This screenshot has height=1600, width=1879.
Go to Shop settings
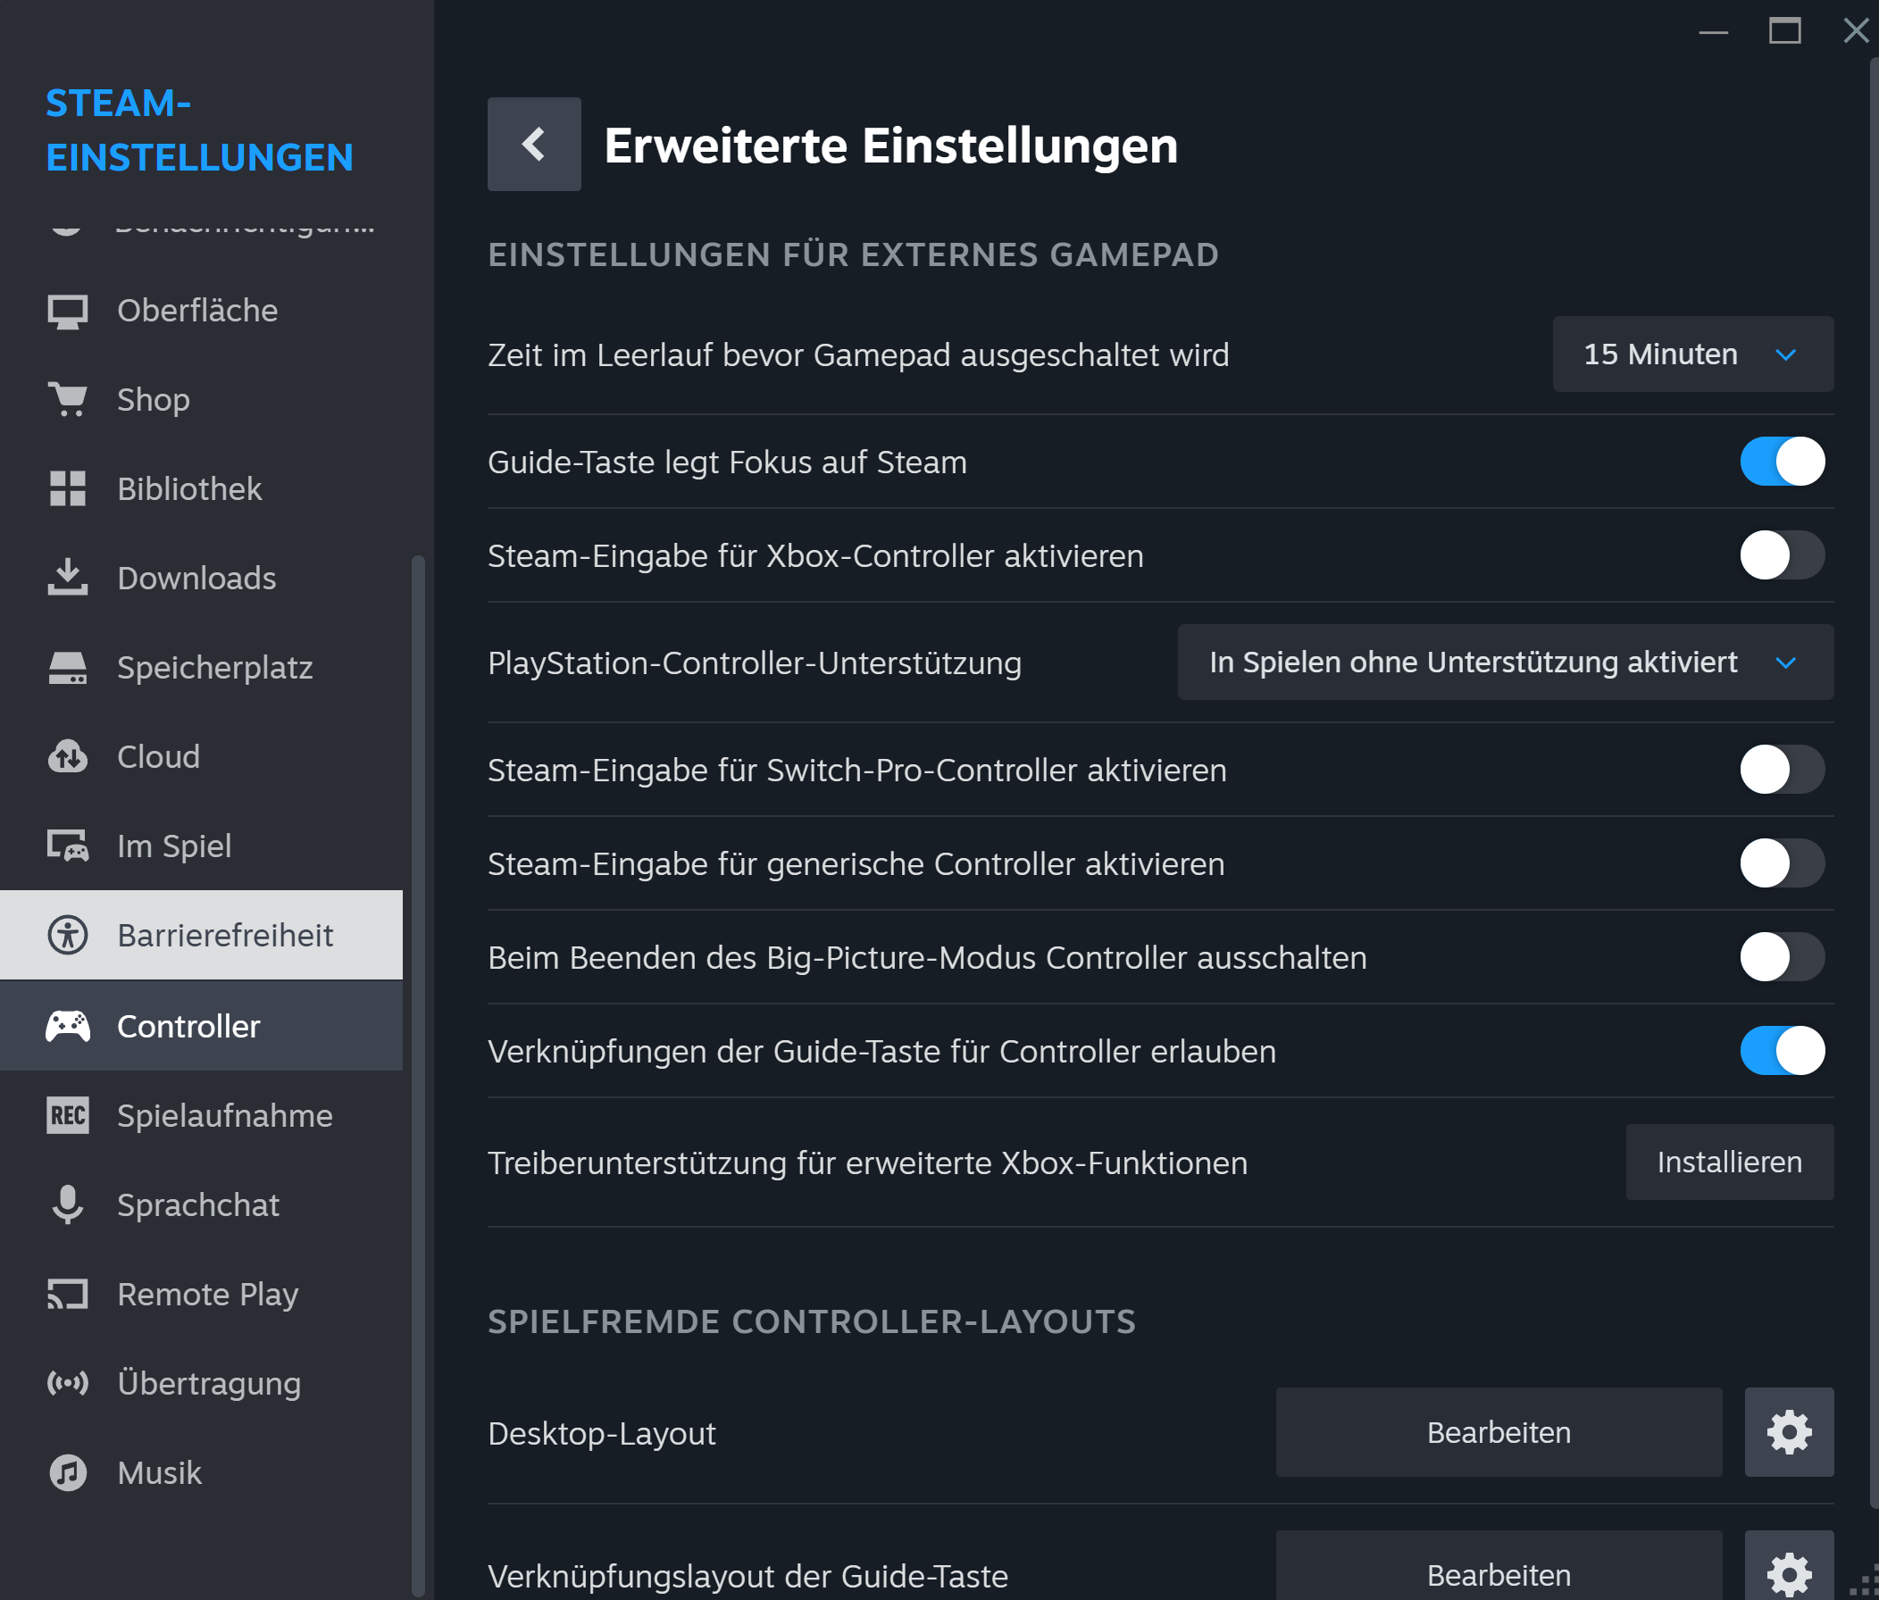coord(201,400)
